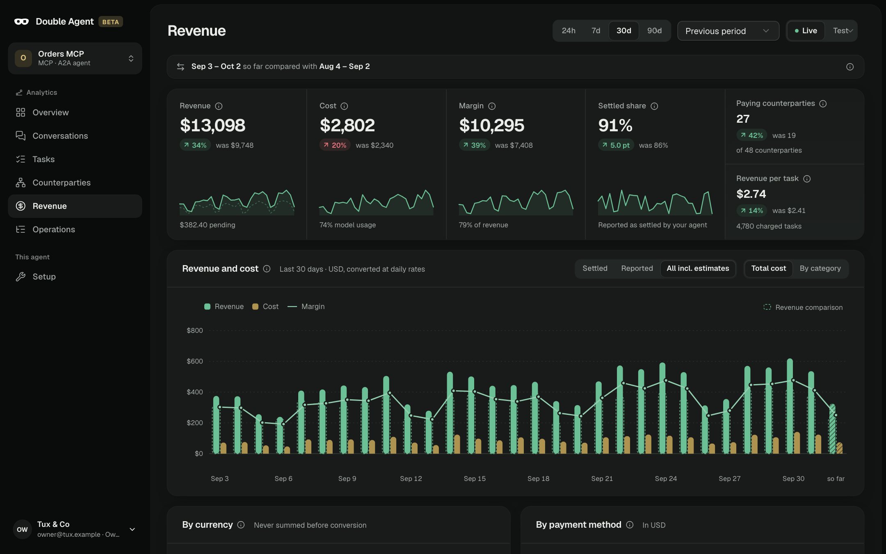Select the 24h time range
This screenshot has width=886, height=554.
[x=569, y=31]
